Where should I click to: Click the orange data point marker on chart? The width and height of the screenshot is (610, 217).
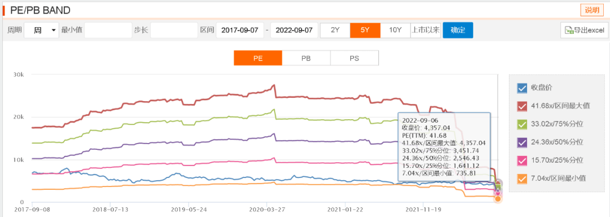[x=498, y=199]
